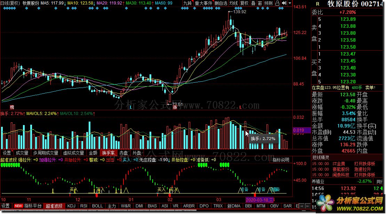Click the jump-to-end arrow icon
Viewport: 386px width, 214px height.
(x=284, y=3)
